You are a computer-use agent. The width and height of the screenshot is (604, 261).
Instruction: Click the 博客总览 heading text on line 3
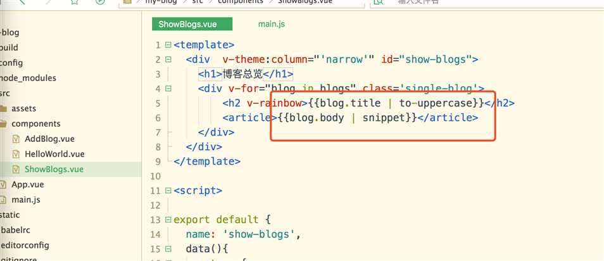(x=242, y=74)
